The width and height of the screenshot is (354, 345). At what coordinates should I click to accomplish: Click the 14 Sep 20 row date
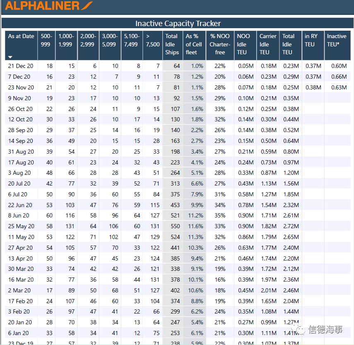click(21, 141)
